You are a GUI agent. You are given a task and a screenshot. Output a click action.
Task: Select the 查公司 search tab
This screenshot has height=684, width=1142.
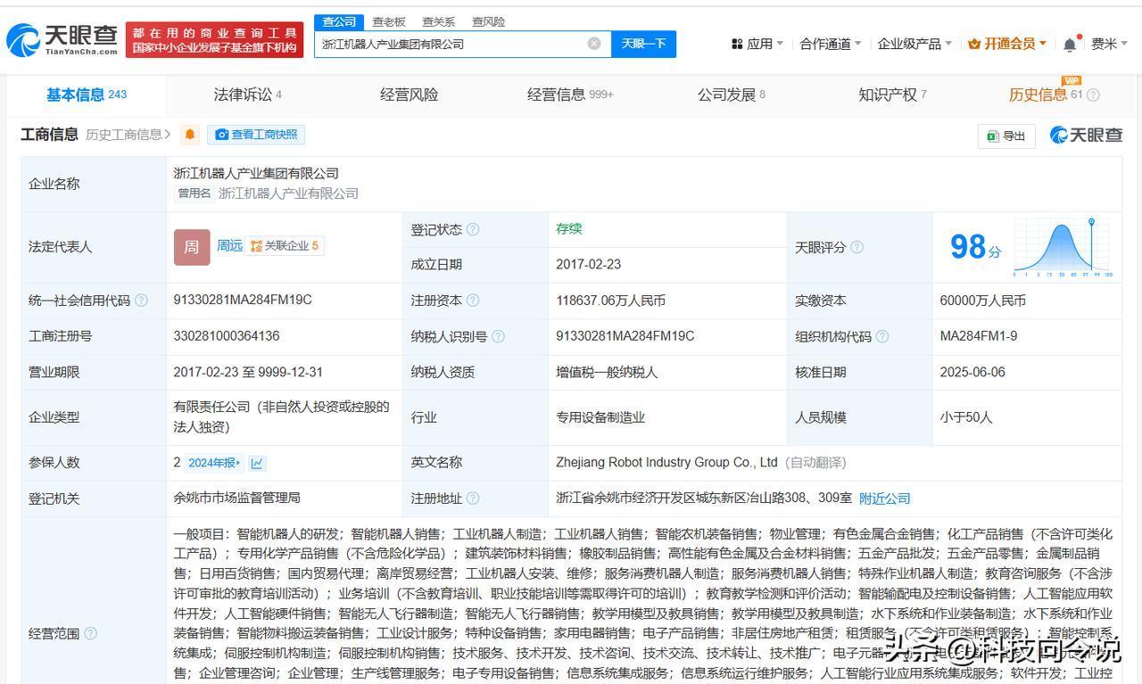coord(339,21)
